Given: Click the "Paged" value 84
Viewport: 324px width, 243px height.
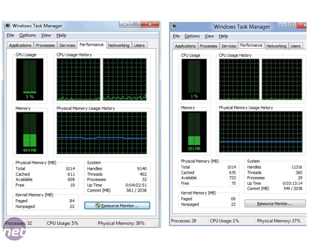Looking at the screenshot, I should (72, 201).
